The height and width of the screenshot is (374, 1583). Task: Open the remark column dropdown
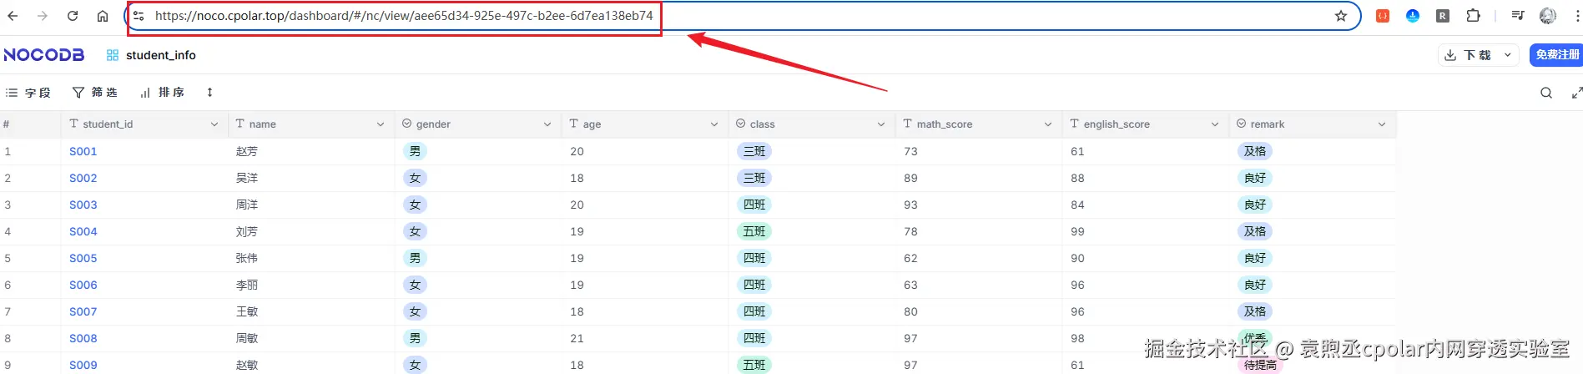pos(1382,124)
